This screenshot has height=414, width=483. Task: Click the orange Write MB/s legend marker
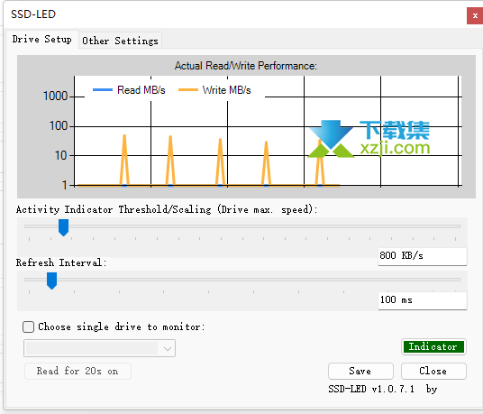click(188, 89)
